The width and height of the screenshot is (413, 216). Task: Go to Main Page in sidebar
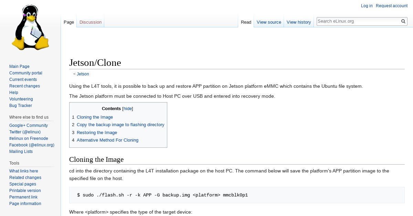click(19, 67)
